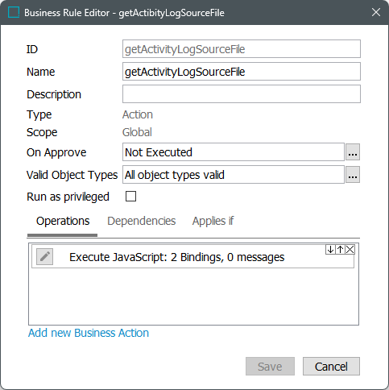Screen dimensions: 389x390
Task: Remove the Execute JavaScript operation
Action: point(350,250)
